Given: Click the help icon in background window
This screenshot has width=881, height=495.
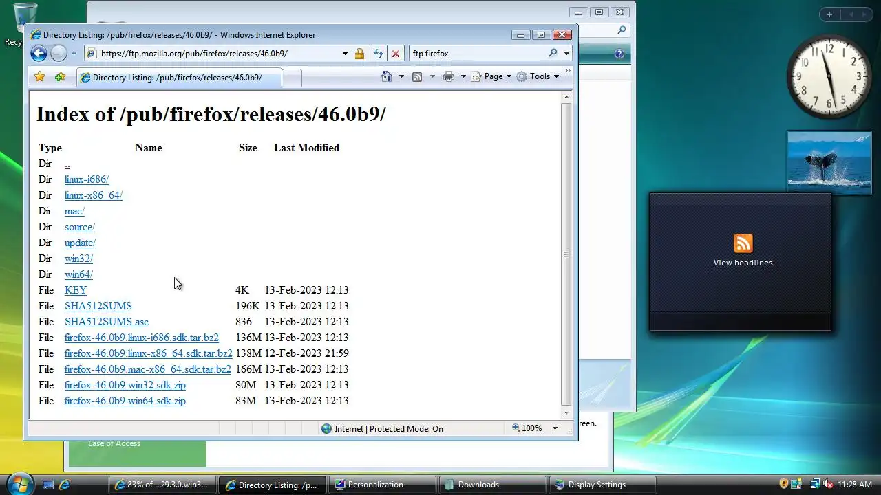Looking at the screenshot, I should (x=619, y=54).
